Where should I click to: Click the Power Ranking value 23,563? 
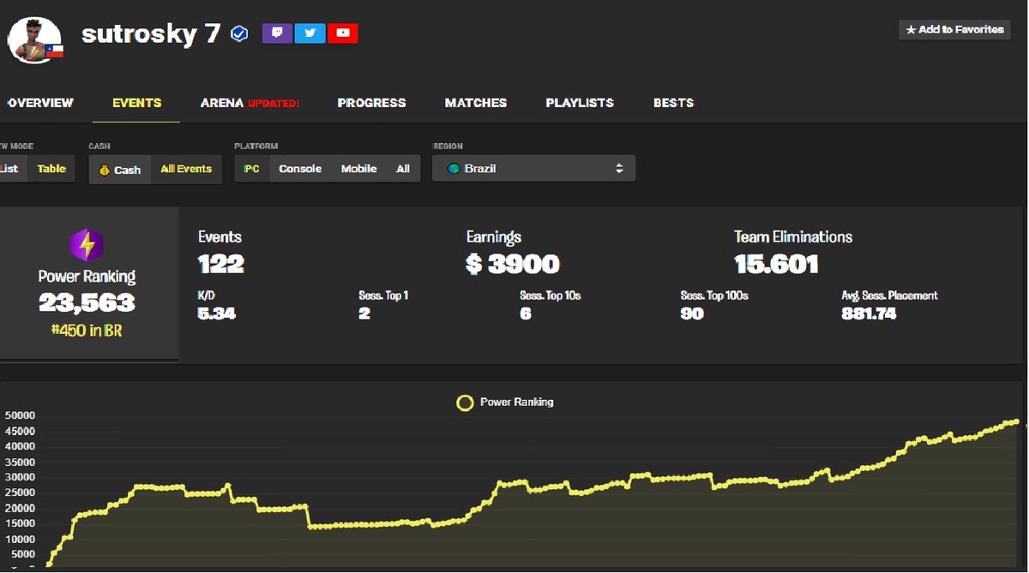pos(87,302)
